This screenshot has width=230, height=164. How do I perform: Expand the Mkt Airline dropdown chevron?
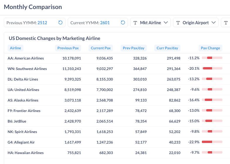coord(166,22)
